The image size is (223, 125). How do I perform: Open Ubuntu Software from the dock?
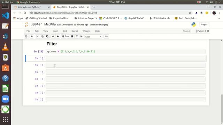(6, 68)
